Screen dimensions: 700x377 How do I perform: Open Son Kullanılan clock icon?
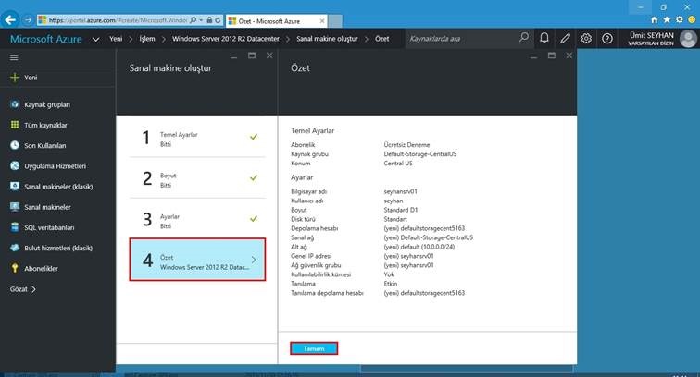[x=15, y=145]
